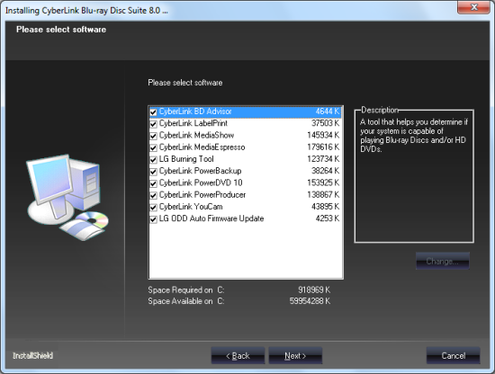Cancel the installation
495x374 pixels.
[x=453, y=356]
